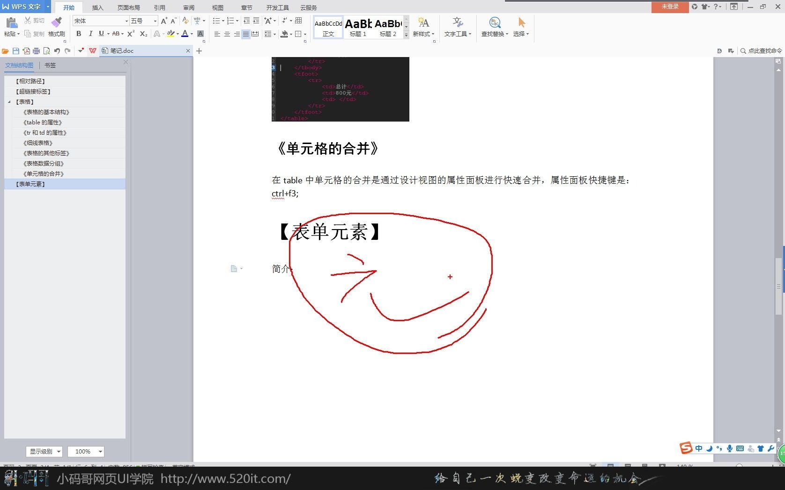Screen dimensions: 785x490
Task: Open the 显示级别 level dropdown
Action: click(x=44, y=451)
